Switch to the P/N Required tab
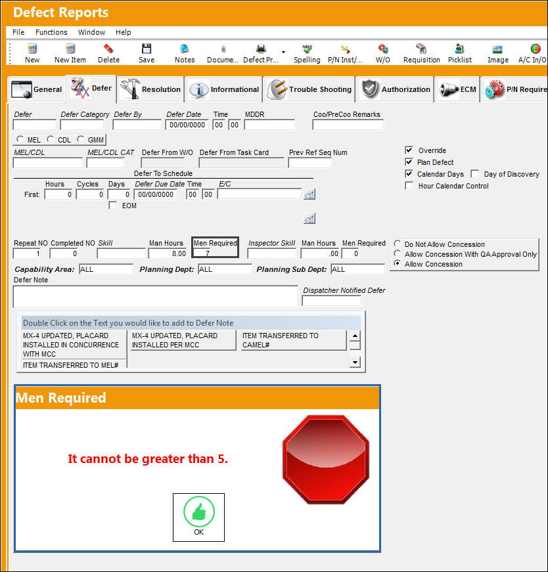This screenshot has height=572, width=548. point(514,89)
